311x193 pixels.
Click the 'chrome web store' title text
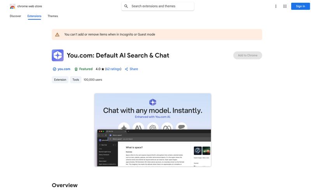coord(30,6)
